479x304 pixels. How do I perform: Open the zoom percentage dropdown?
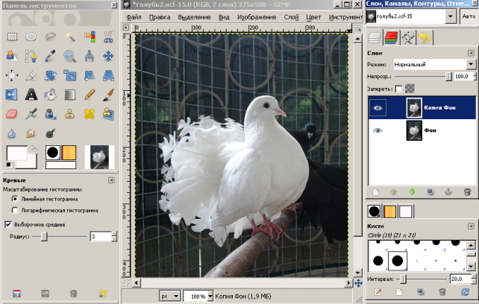click(210, 296)
